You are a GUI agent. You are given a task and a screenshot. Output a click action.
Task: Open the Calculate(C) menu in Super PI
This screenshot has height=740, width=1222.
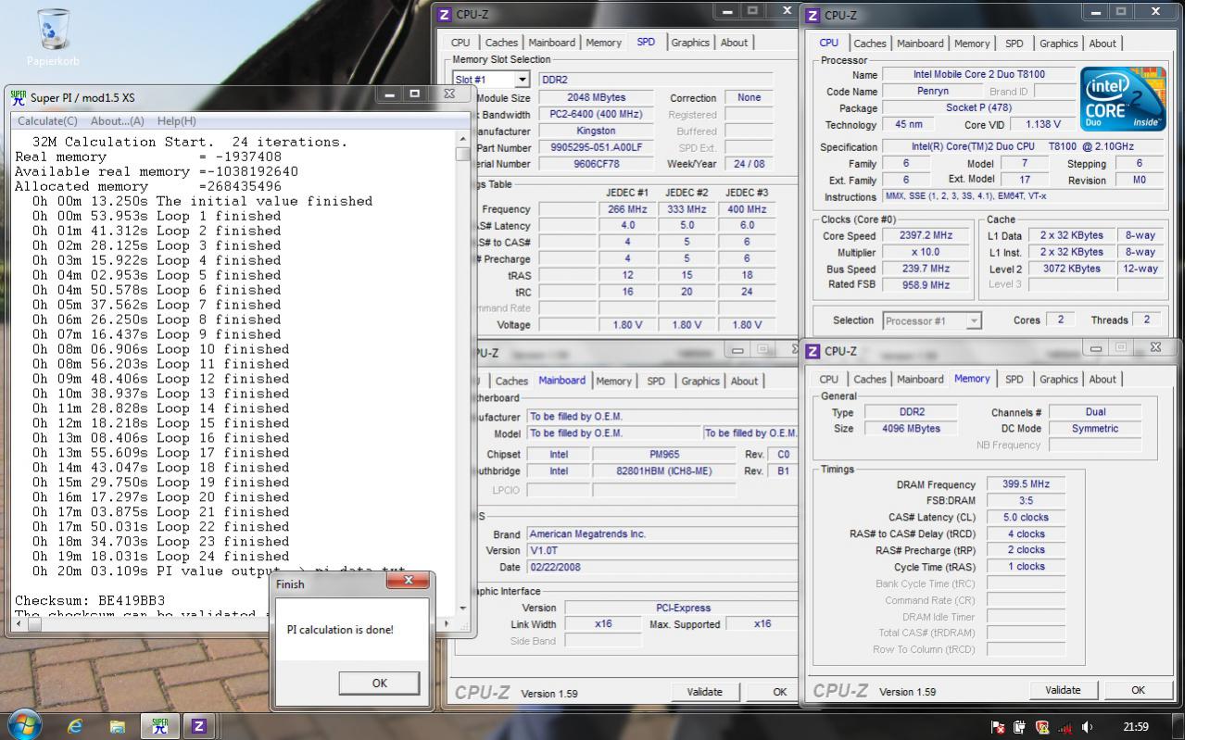(x=47, y=121)
